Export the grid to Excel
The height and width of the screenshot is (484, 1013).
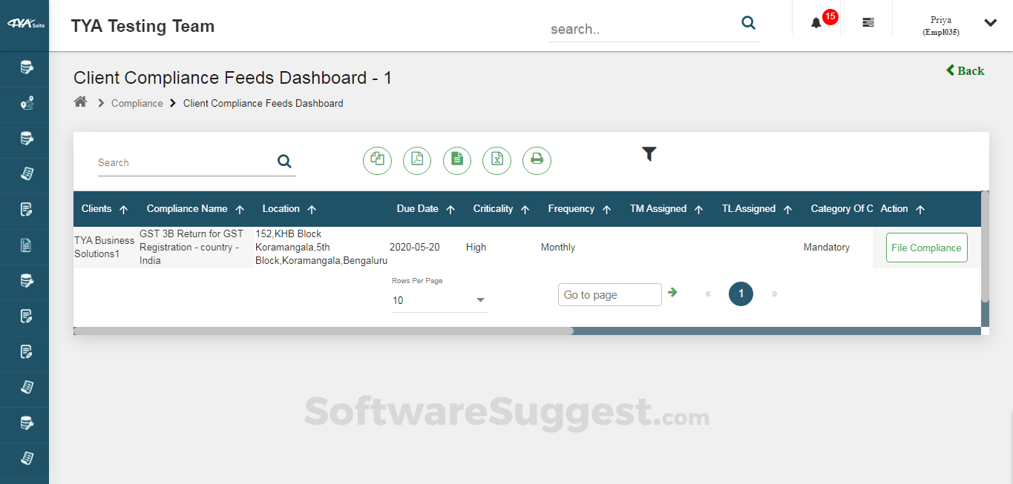click(496, 160)
